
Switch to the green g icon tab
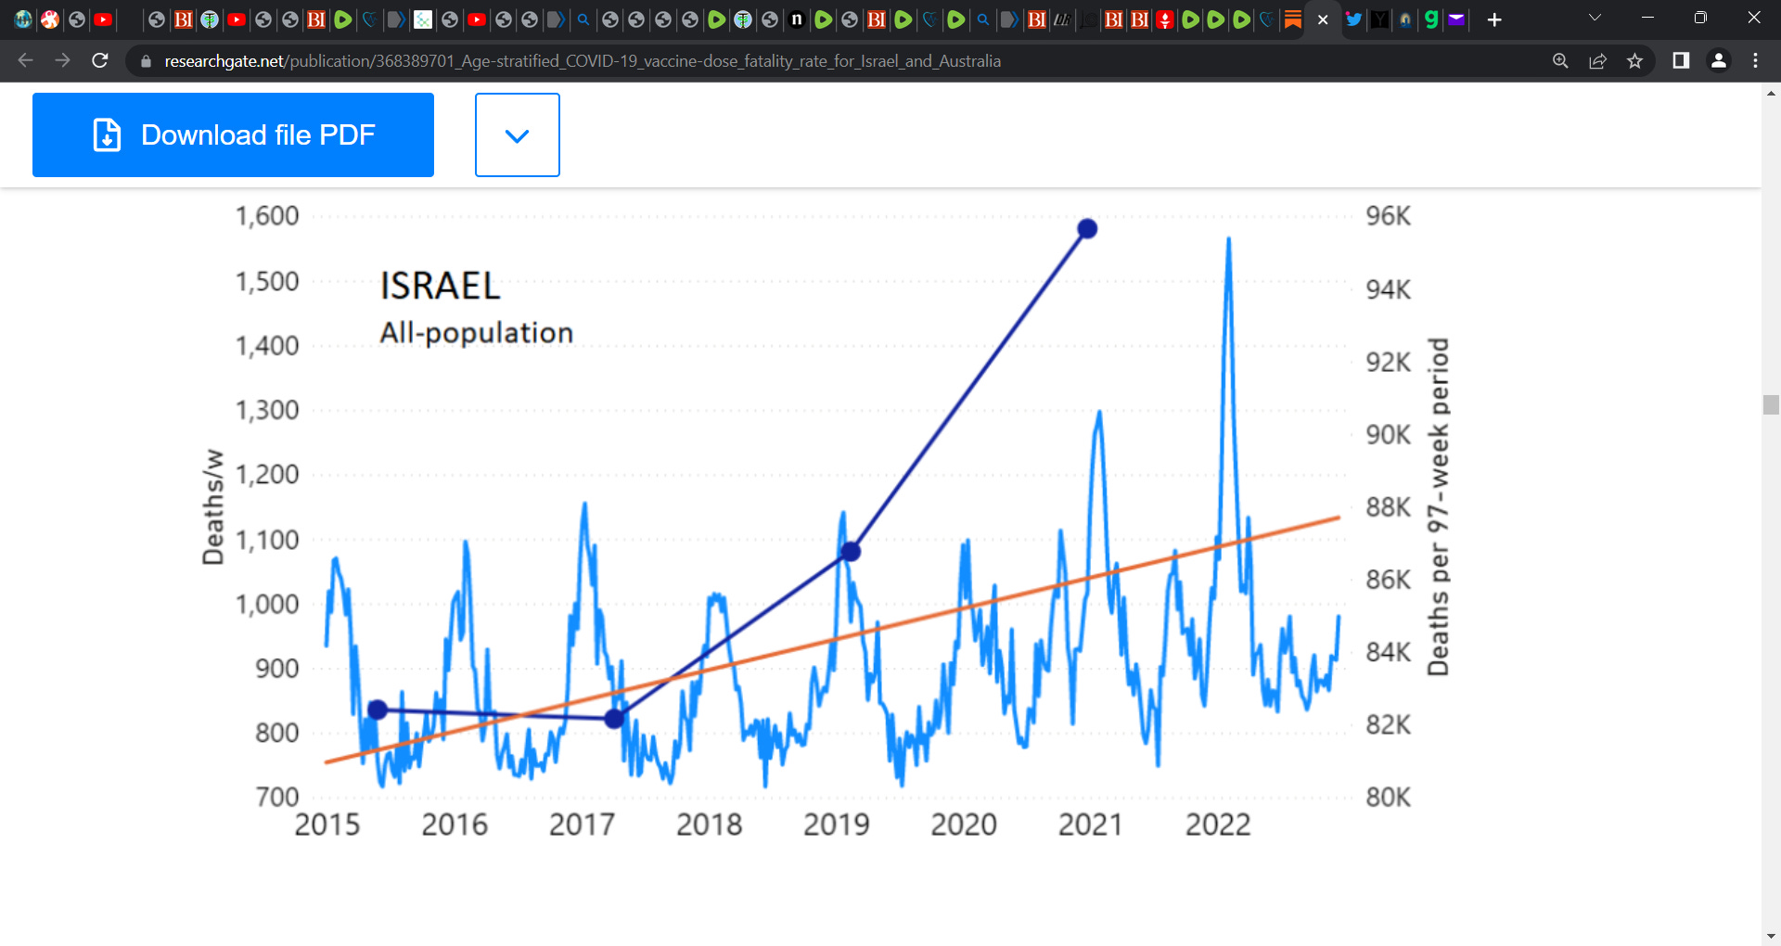pos(1431,19)
